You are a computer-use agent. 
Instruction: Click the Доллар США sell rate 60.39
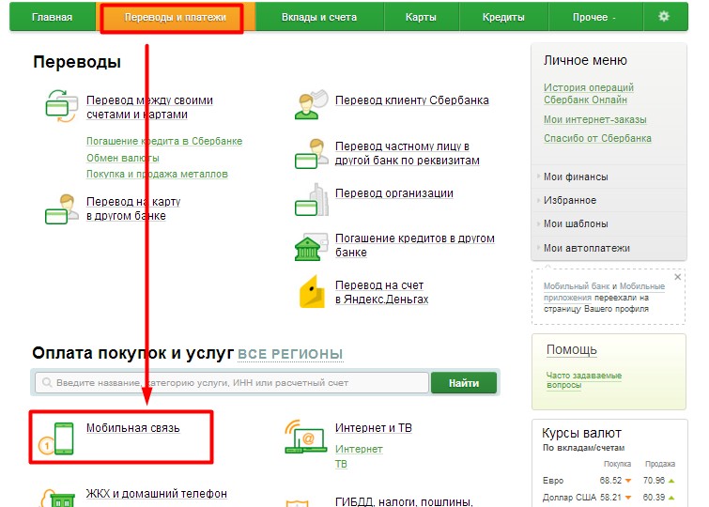[654, 497]
